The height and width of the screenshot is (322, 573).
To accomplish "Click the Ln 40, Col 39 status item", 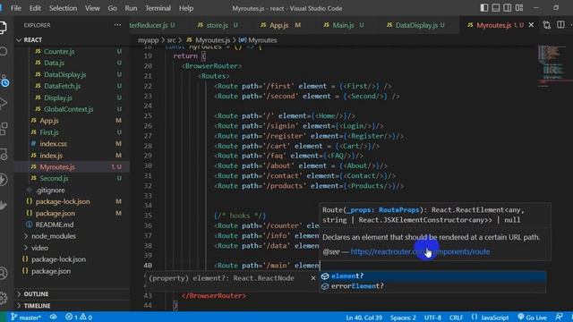I will [x=363, y=318].
